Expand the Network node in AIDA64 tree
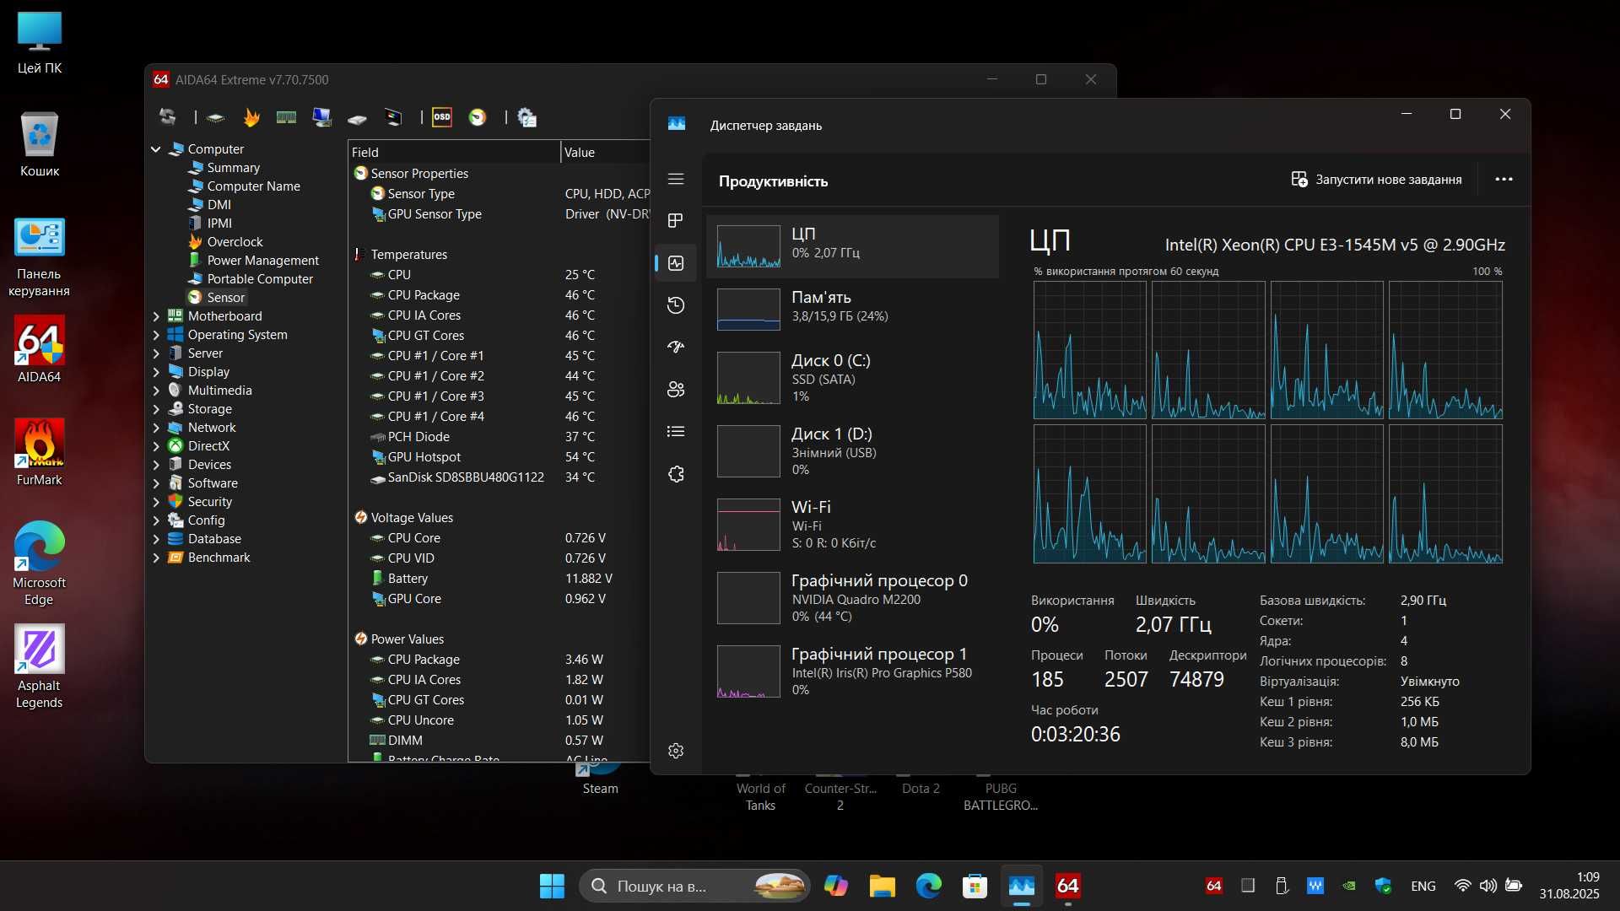Image resolution: width=1620 pixels, height=911 pixels. click(x=156, y=428)
